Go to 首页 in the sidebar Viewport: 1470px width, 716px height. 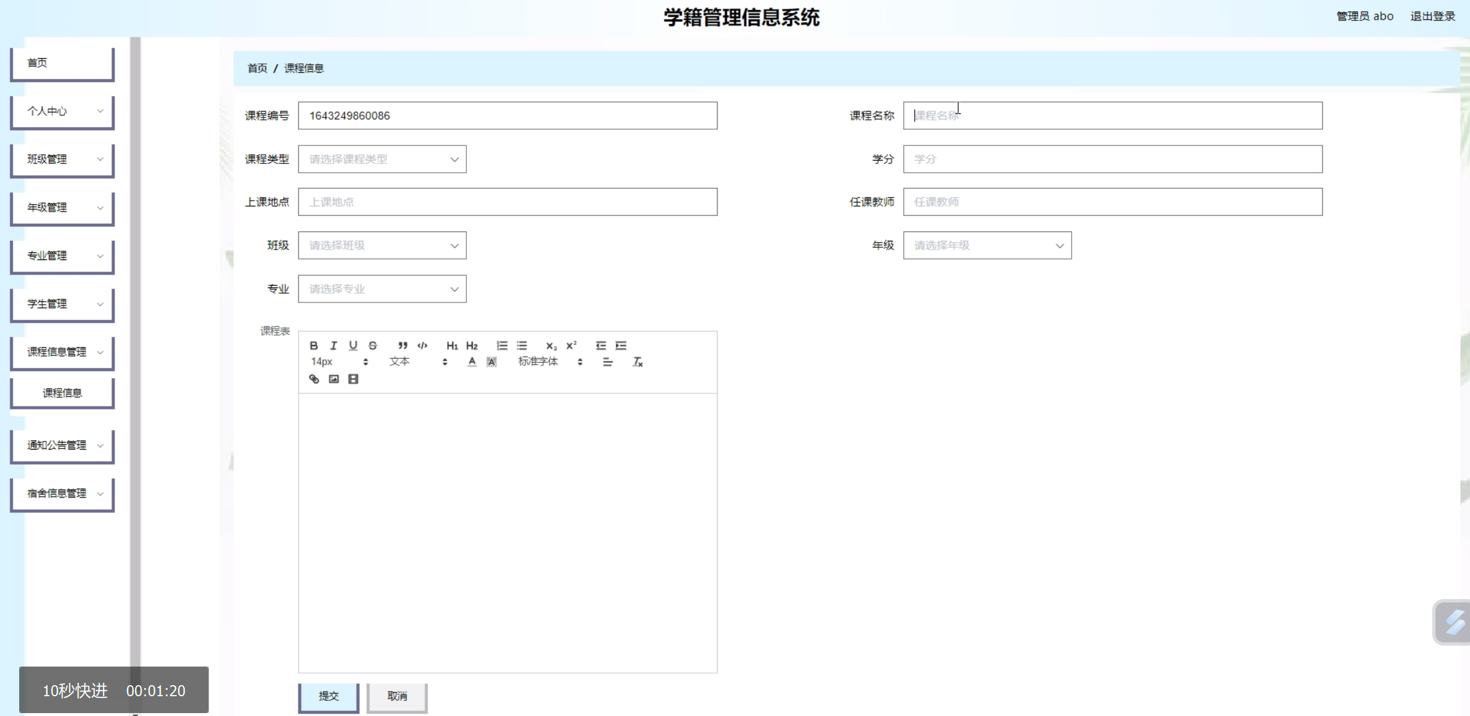[62, 63]
